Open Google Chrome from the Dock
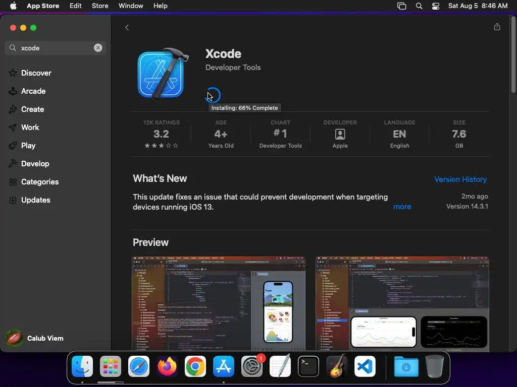This screenshot has width=517, height=387. click(195, 366)
